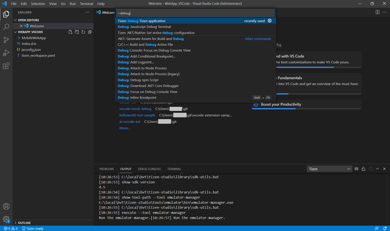Expand the Outline section
This screenshot has width=390, height=231.
[24, 223]
